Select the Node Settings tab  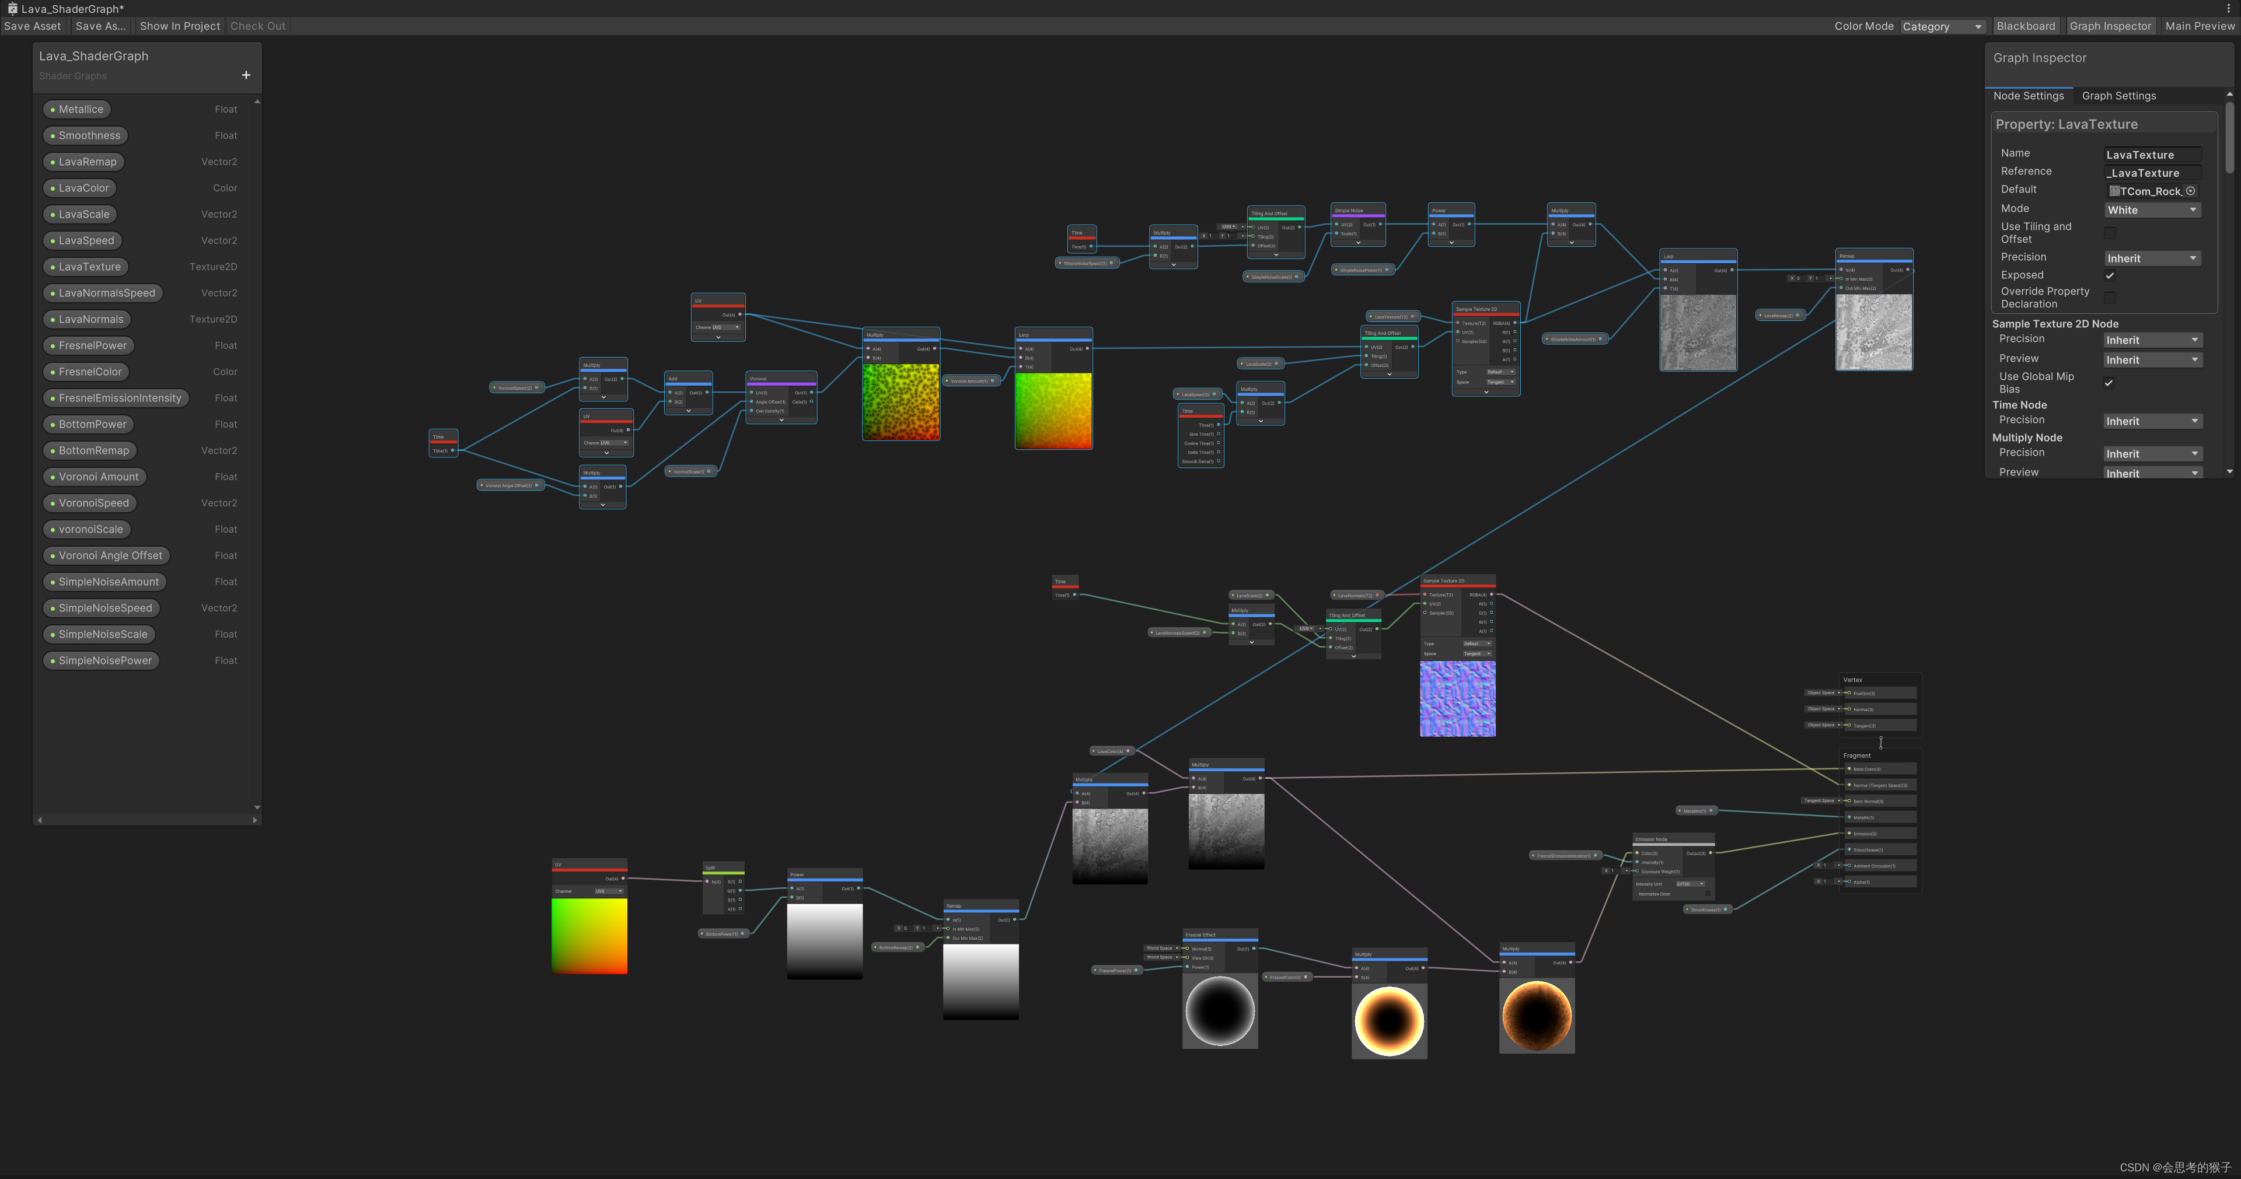[2030, 96]
